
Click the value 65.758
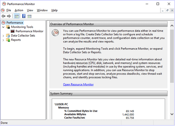point(130,118)
